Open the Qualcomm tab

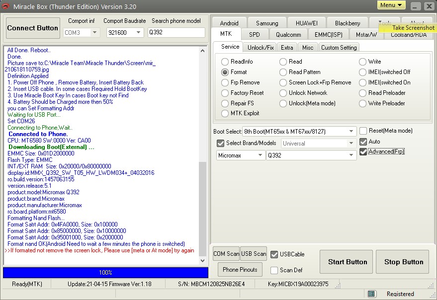[288, 35]
